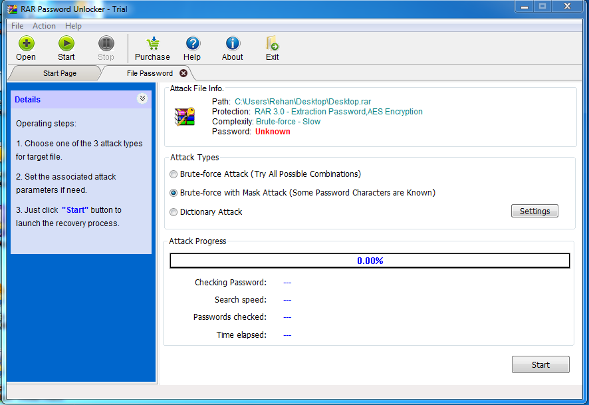The image size is (589, 405).
Task: Open the File menu
Action: [17, 26]
